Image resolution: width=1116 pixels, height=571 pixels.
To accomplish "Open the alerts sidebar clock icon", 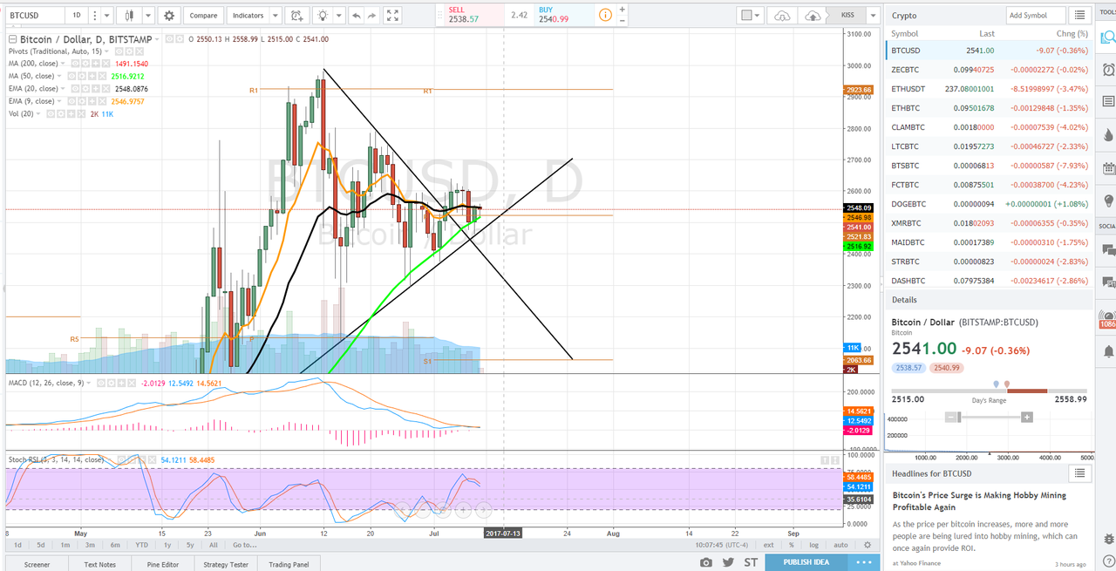I will pos(1107,70).
